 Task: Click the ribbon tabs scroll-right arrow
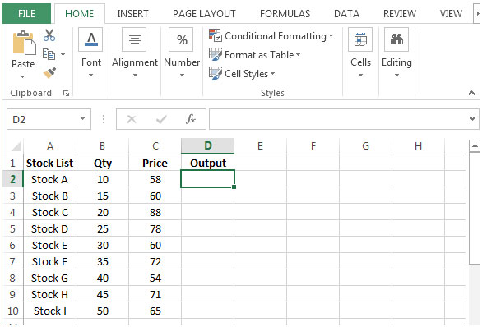point(478,14)
